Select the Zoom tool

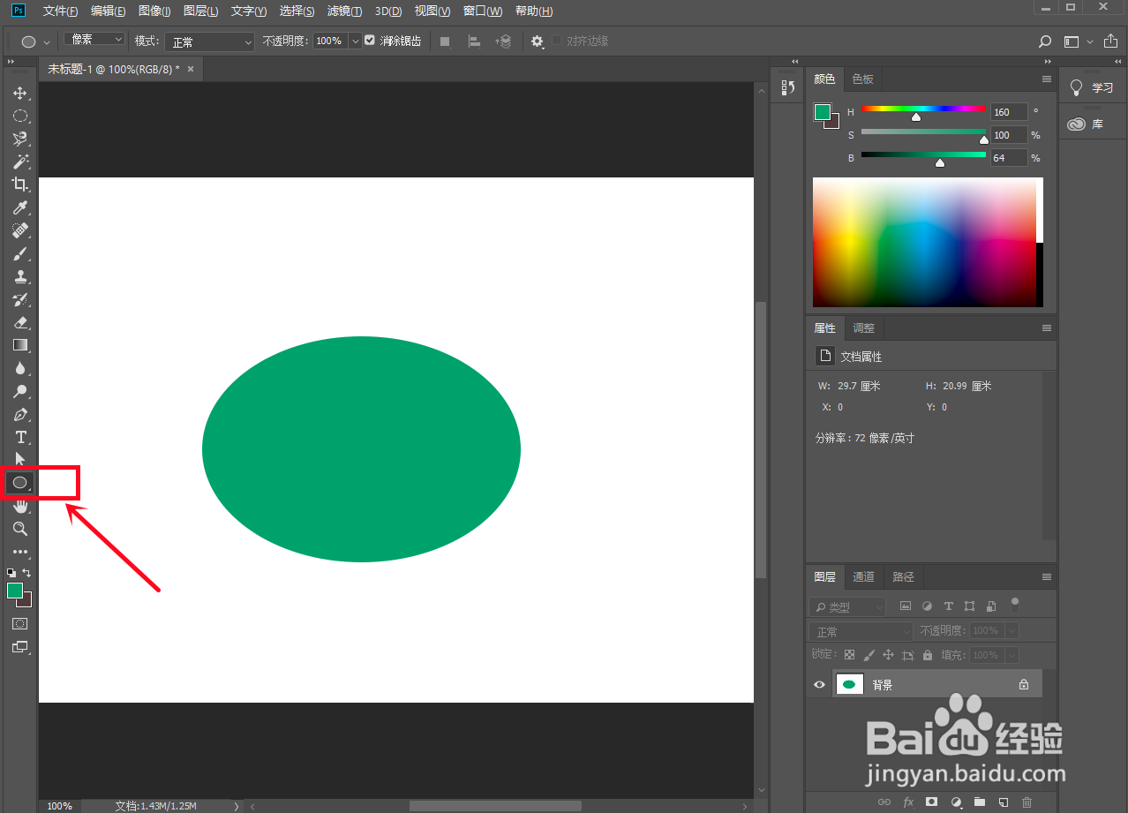(x=19, y=529)
